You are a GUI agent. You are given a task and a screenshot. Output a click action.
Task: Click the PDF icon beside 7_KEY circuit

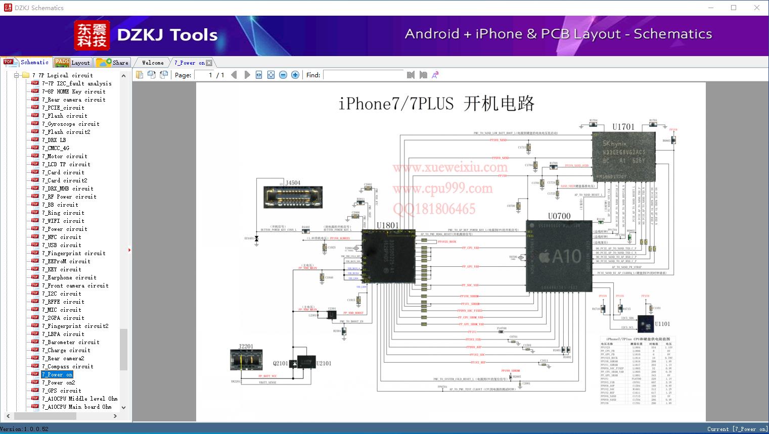tap(35, 269)
